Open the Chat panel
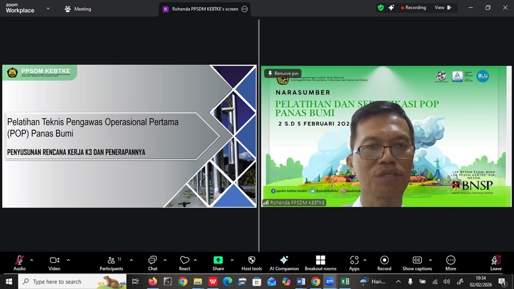Image resolution: width=514 pixels, height=289 pixels. click(x=153, y=261)
